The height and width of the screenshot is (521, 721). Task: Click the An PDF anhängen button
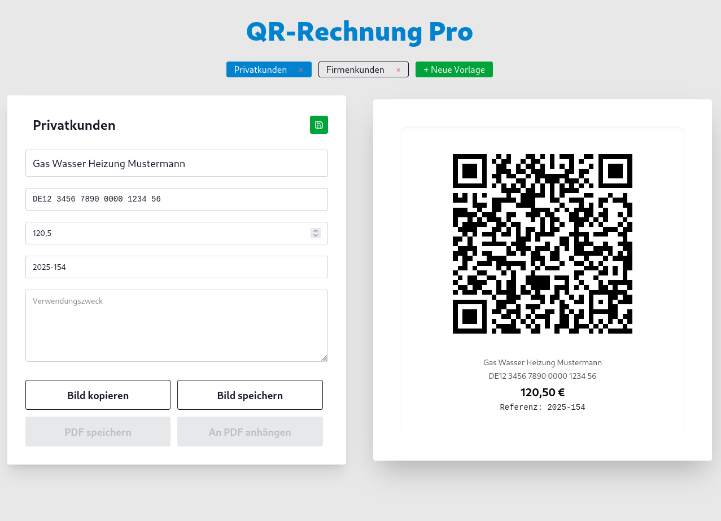point(250,431)
